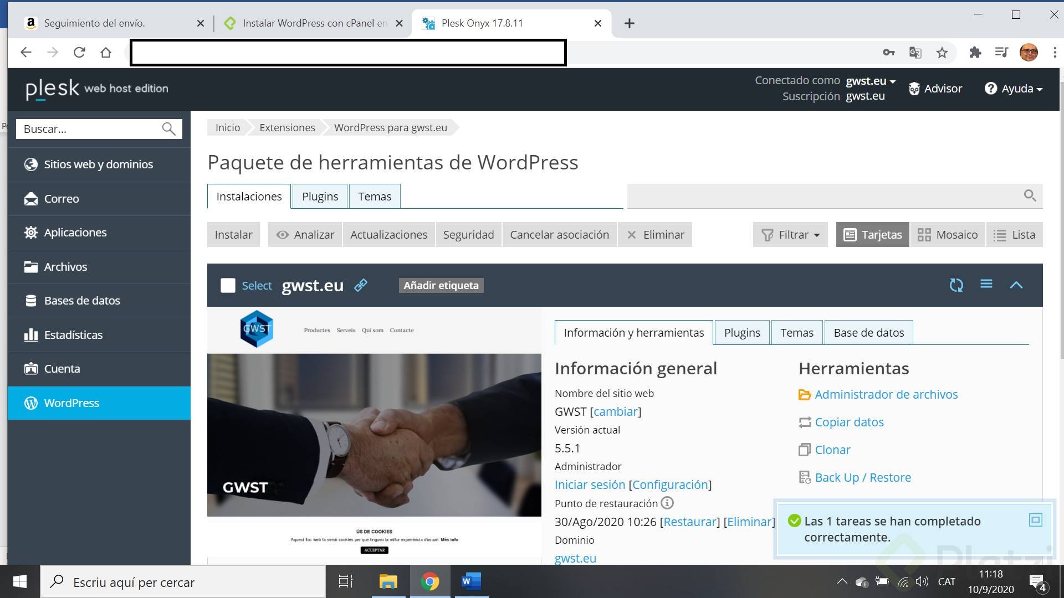Click the Instalar button
Image resolution: width=1064 pixels, height=598 pixels.
pos(233,235)
